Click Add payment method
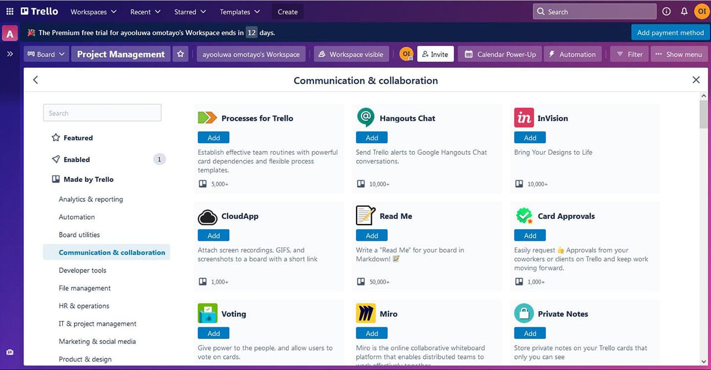The width and height of the screenshot is (711, 370). click(670, 32)
